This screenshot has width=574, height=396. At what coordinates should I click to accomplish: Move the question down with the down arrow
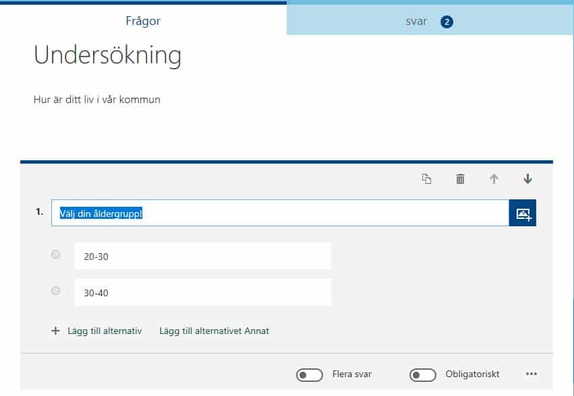pos(527,179)
